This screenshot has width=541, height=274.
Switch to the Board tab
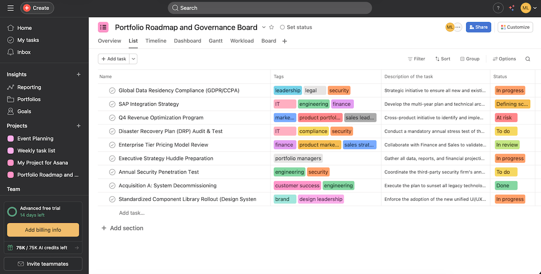pos(269,40)
